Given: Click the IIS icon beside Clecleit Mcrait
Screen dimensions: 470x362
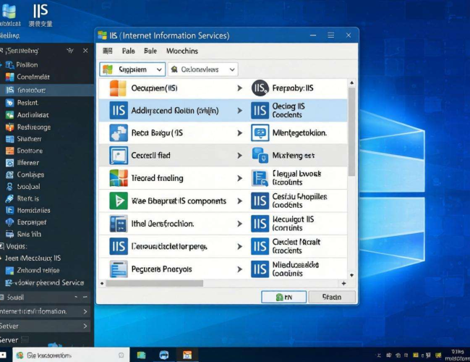Looking at the screenshot, I should coord(260,246).
